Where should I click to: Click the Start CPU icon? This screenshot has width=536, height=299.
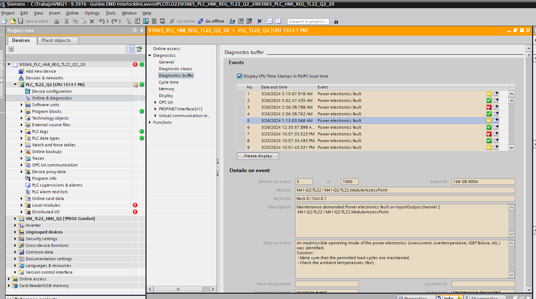(x=241, y=21)
